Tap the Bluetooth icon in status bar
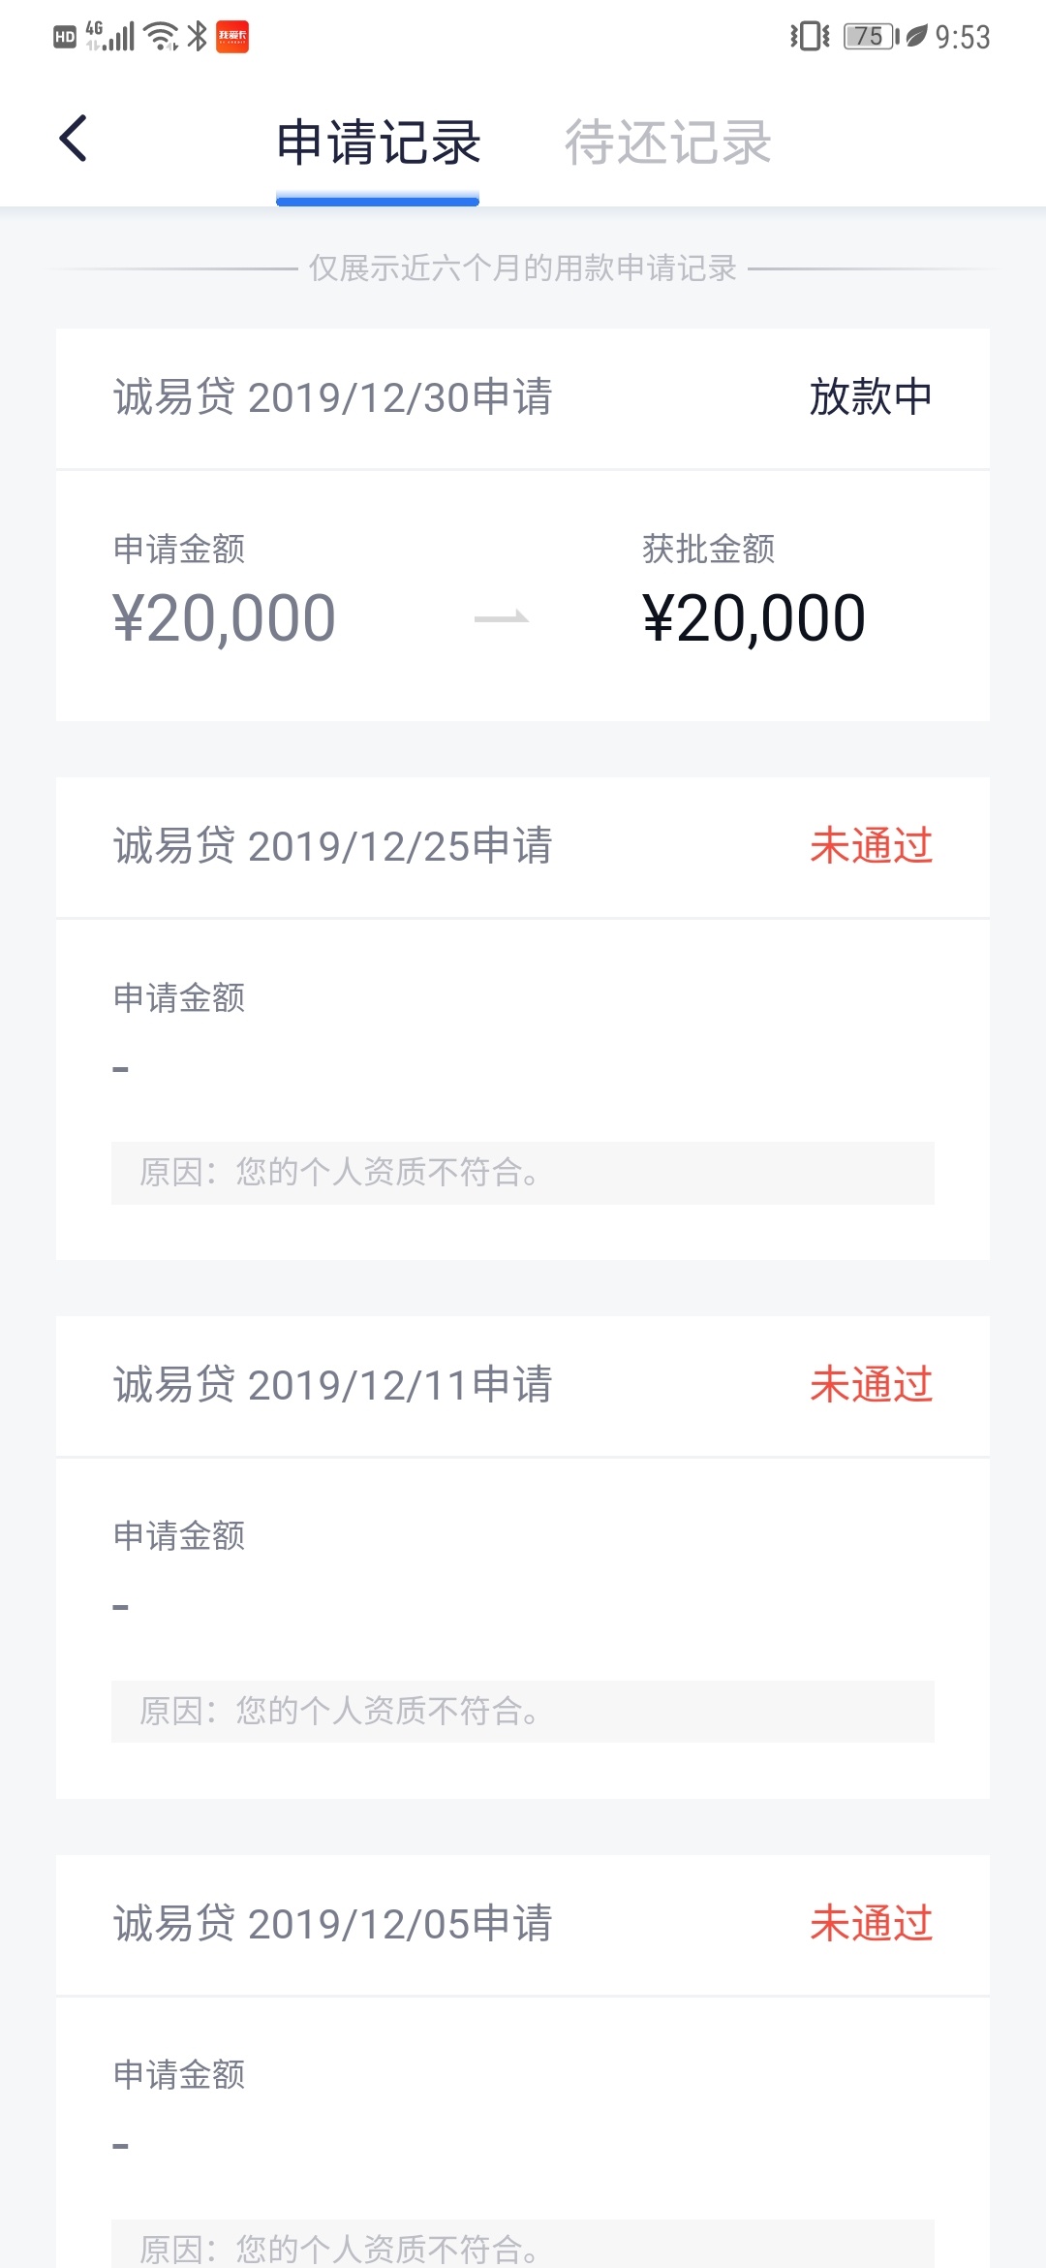The width and height of the screenshot is (1046, 2268). click(x=198, y=37)
